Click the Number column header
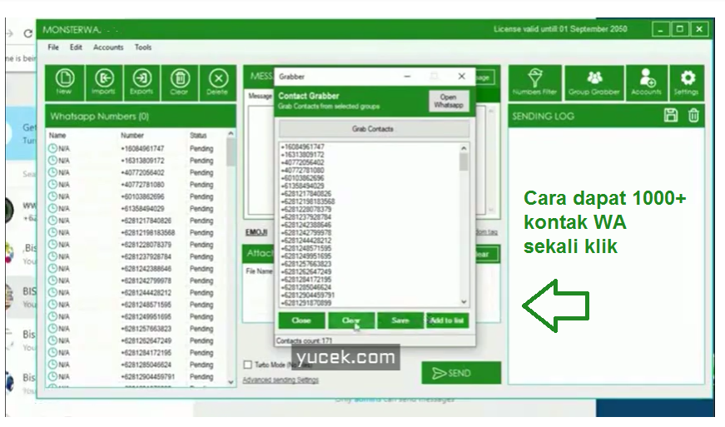Screen dimensions: 725x427 point(132,136)
